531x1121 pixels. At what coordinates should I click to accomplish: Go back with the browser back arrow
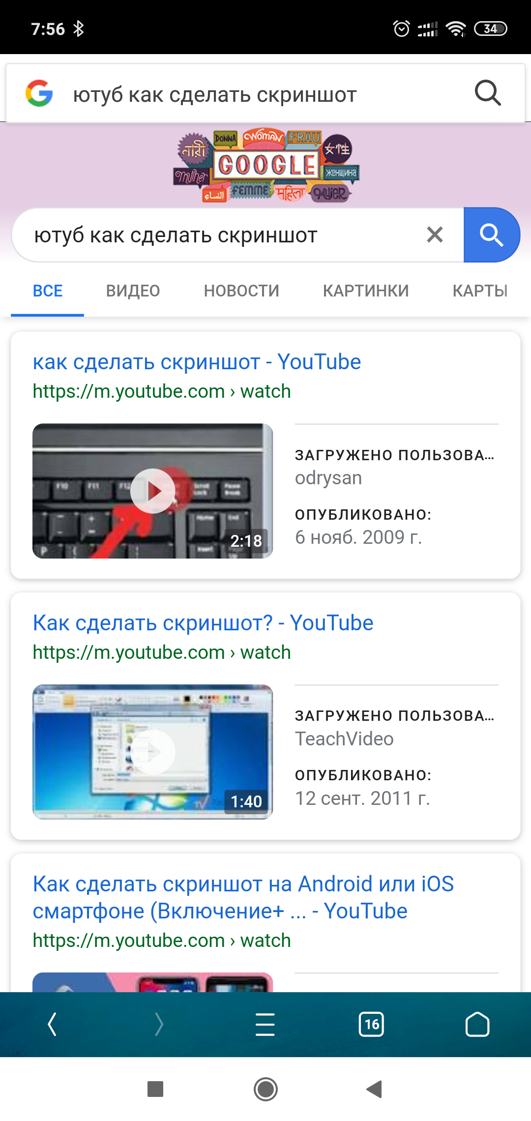point(52,1024)
